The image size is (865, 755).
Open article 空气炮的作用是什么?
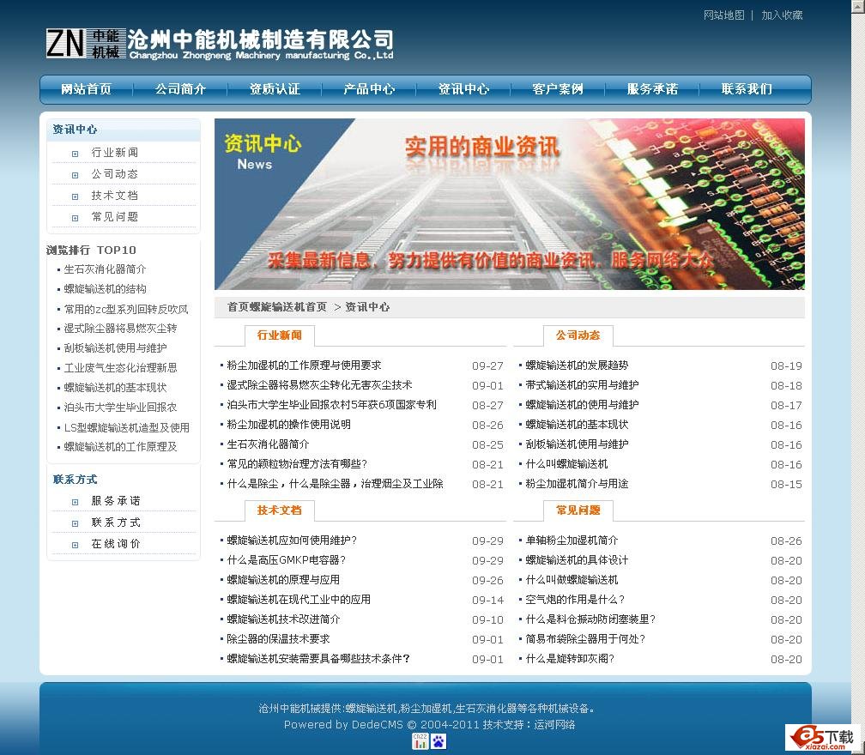point(575,600)
